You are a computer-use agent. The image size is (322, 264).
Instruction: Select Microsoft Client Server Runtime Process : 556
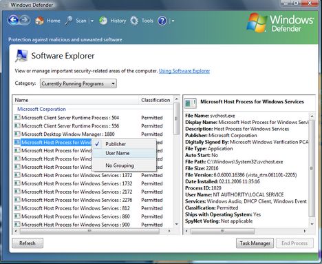coord(70,126)
